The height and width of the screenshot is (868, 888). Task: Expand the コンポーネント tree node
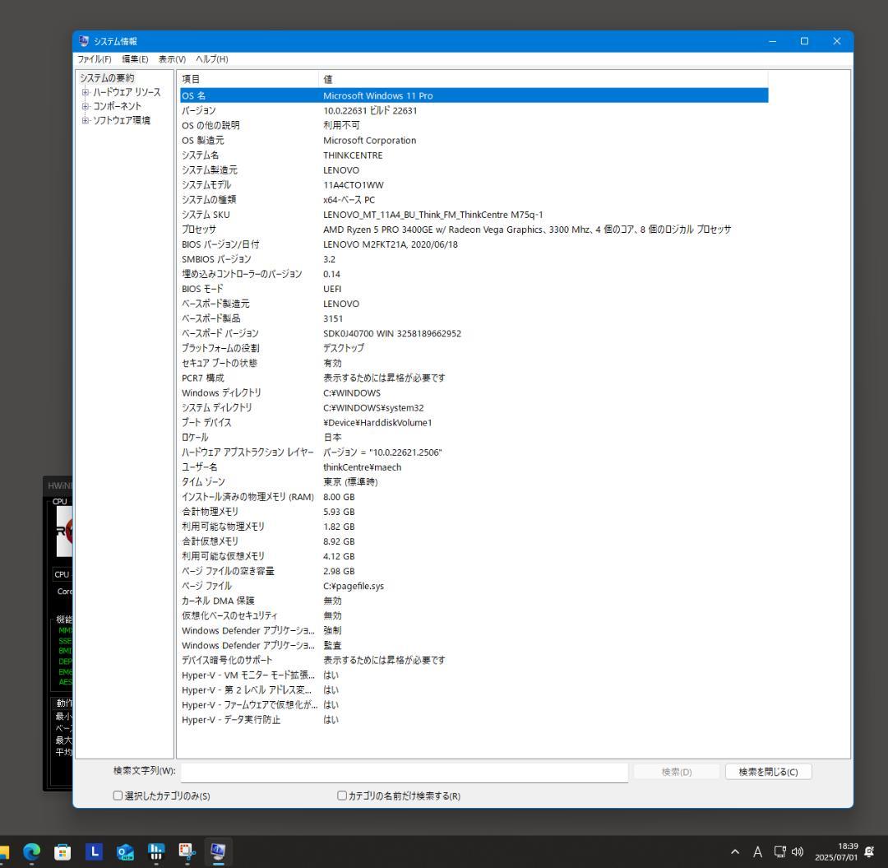[86, 106]
